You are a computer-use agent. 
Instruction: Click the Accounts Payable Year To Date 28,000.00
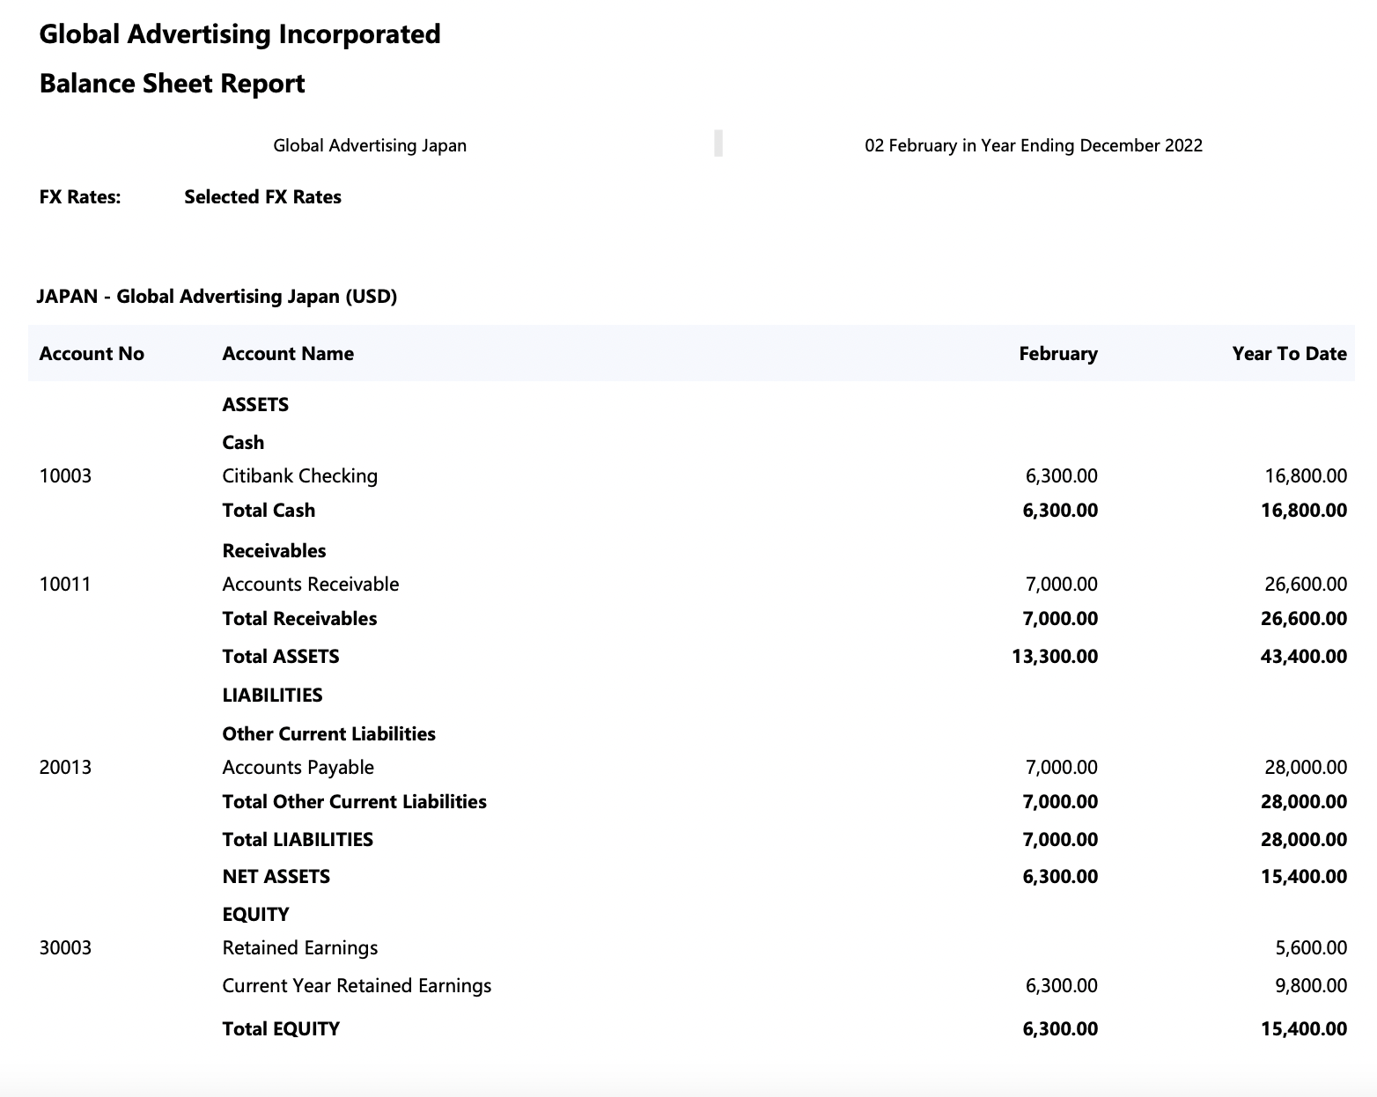(x=1305, y=766)
